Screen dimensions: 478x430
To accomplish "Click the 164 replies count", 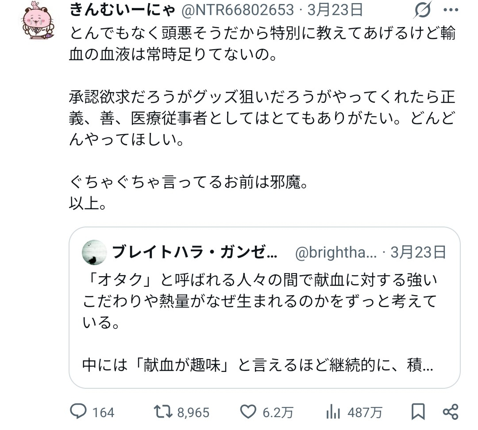I will [104, 413].
